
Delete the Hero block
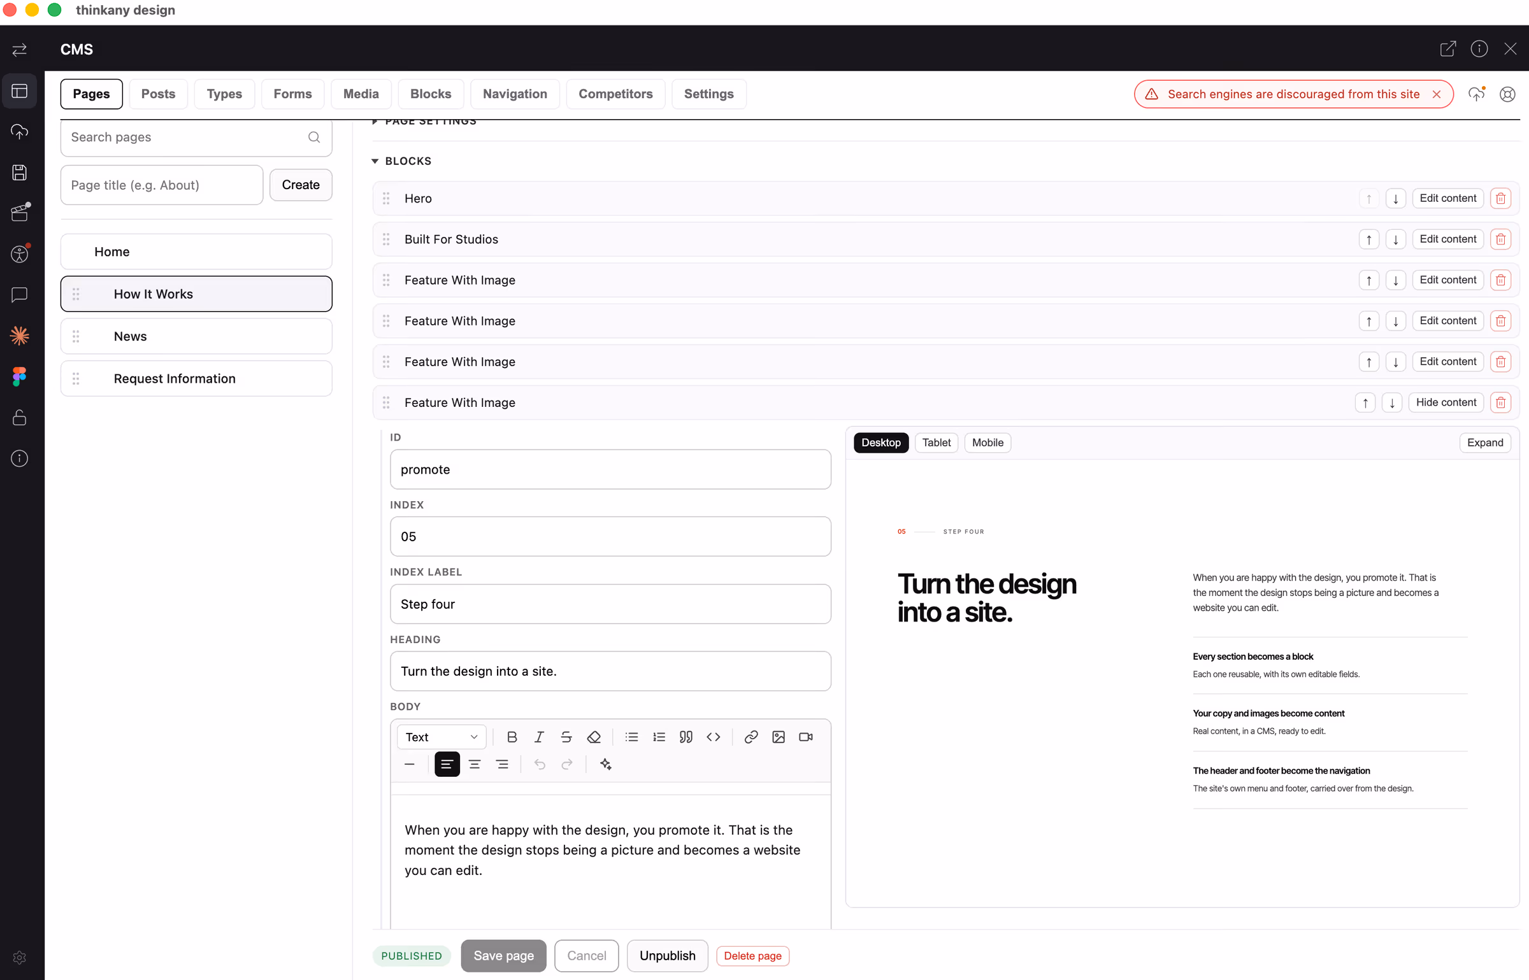pyautogui.click(x=1501, y=198)
